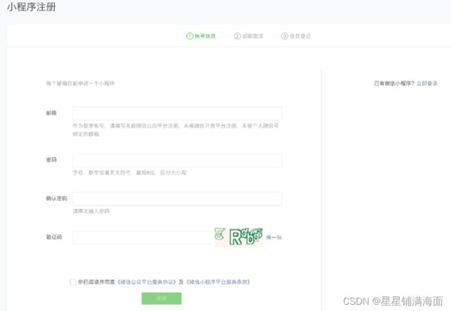Open the 微信小程序平台服务条款 link
Image resolution: width=451 pixels, height=311 pixels.
219,282
